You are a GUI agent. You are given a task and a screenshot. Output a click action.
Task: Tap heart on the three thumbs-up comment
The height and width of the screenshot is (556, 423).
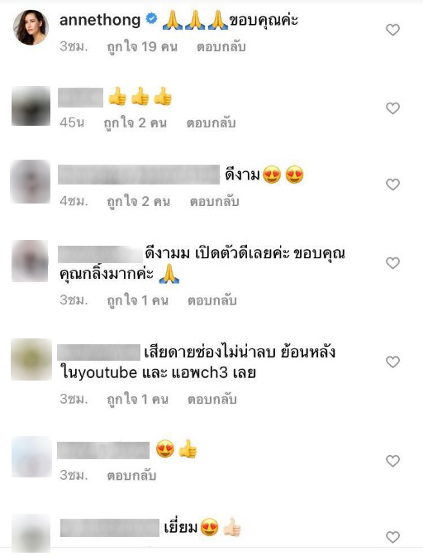[392, 108]
